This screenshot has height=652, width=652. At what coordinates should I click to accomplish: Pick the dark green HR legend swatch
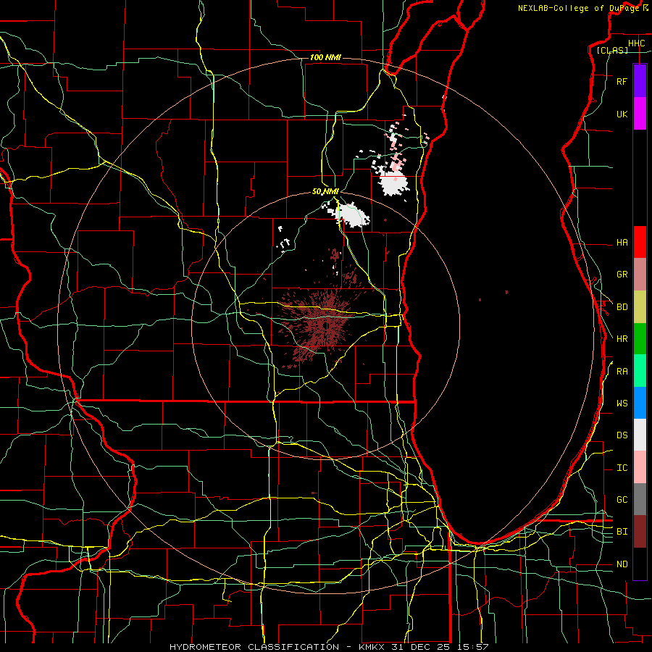click(640, 339)
